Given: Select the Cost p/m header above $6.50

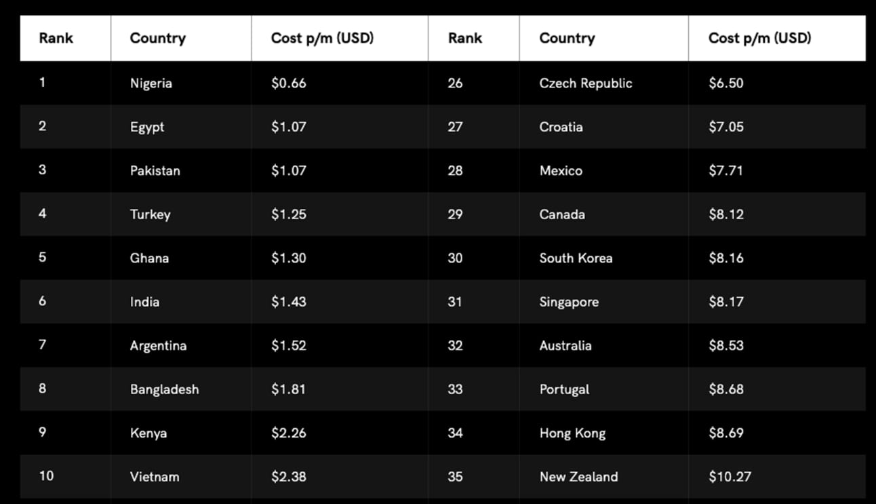Looking at the screenshot, I should tap(759, 38).
